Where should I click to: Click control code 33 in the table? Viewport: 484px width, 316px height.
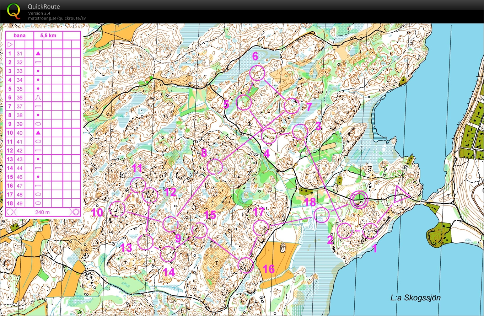point(20,71)
